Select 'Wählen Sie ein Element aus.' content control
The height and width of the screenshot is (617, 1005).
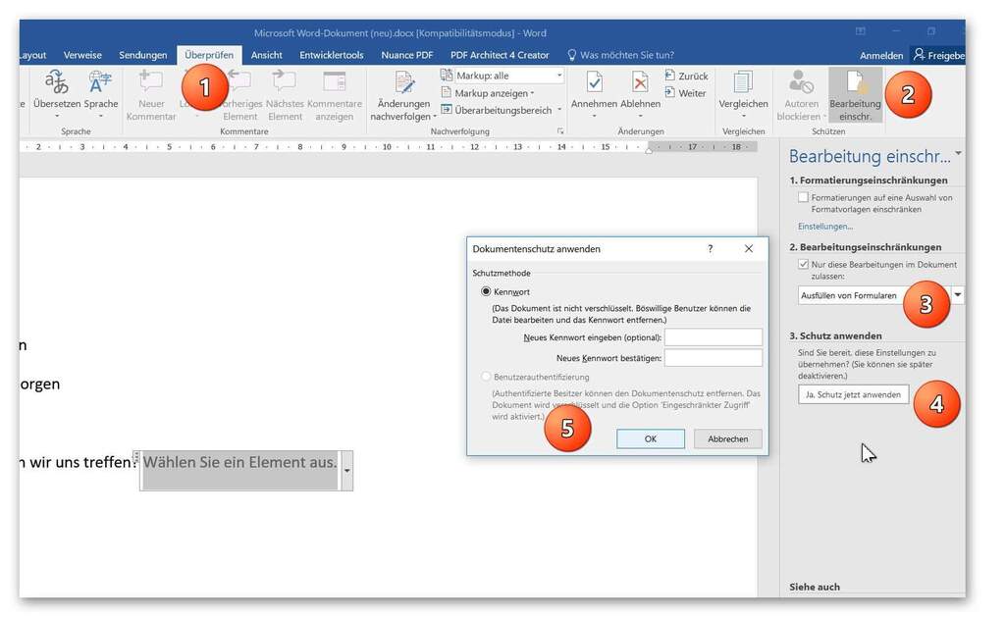pos(239,470)
